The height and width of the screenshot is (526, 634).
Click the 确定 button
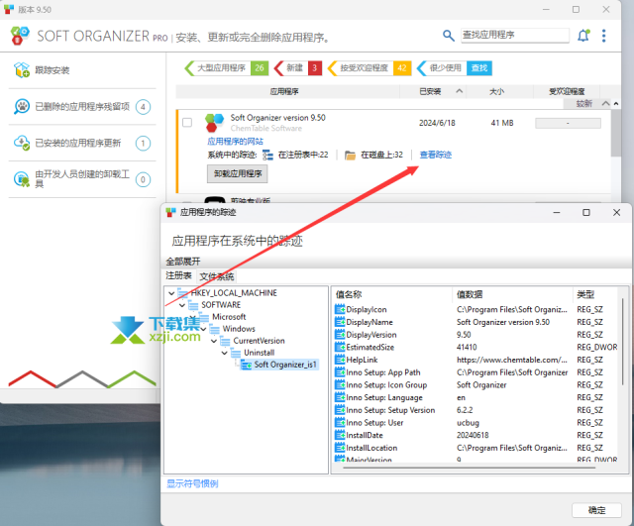coord(596,510)
